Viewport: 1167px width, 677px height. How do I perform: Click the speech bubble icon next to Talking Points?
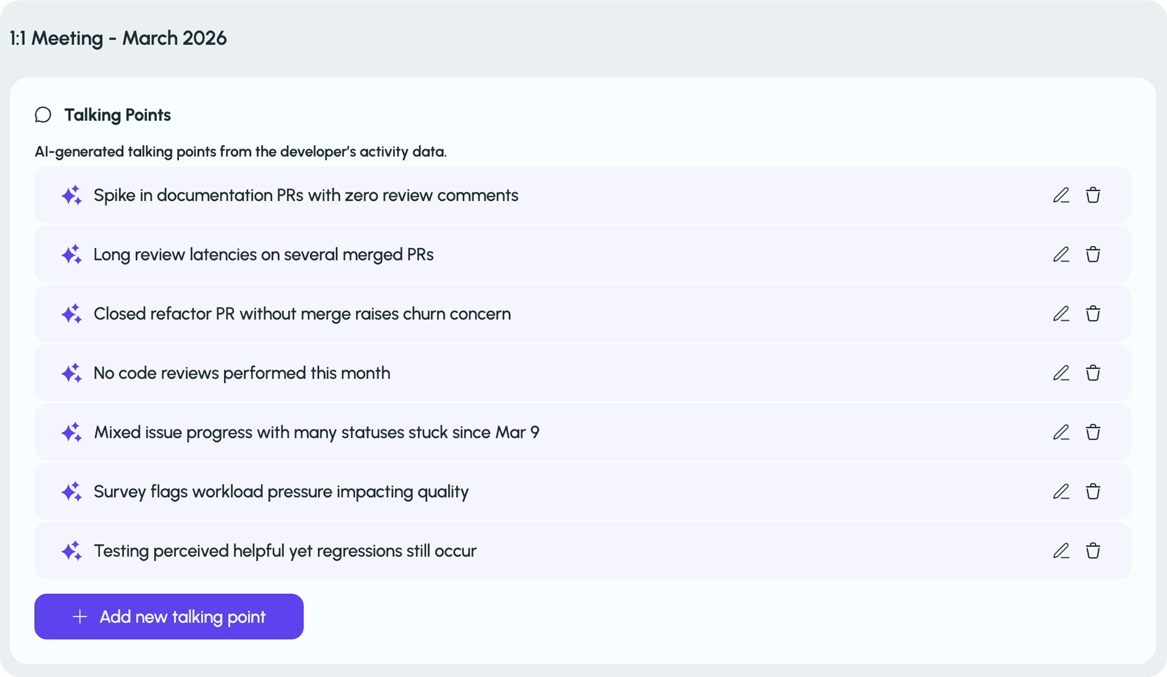pos(43,115)
